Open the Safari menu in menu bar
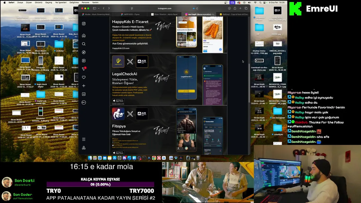Screen dimensions: 361x203 (11, 2)
